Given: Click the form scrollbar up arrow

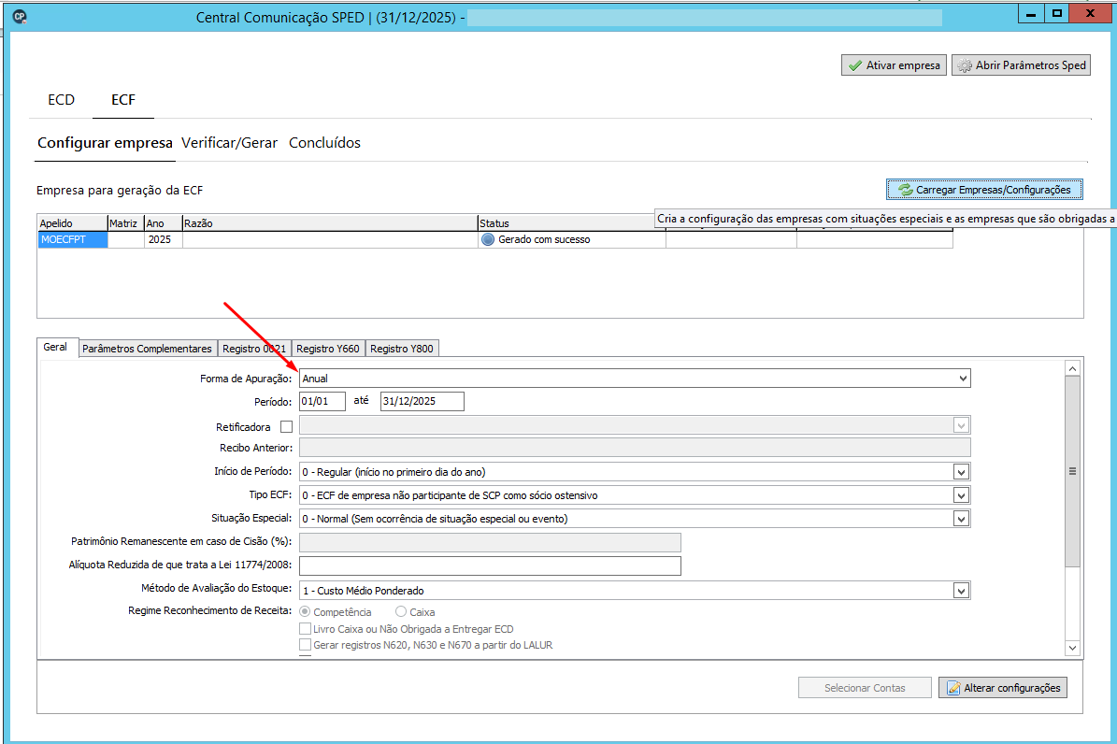Looking at the screenshot, I should click(x=1072, y=368).
